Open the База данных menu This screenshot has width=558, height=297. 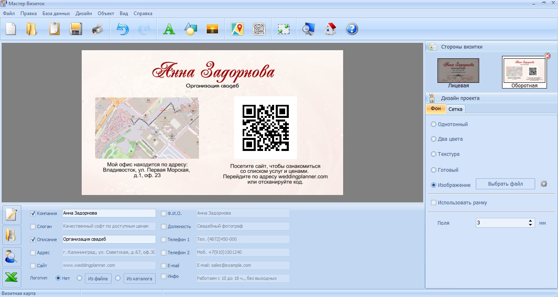56,13
